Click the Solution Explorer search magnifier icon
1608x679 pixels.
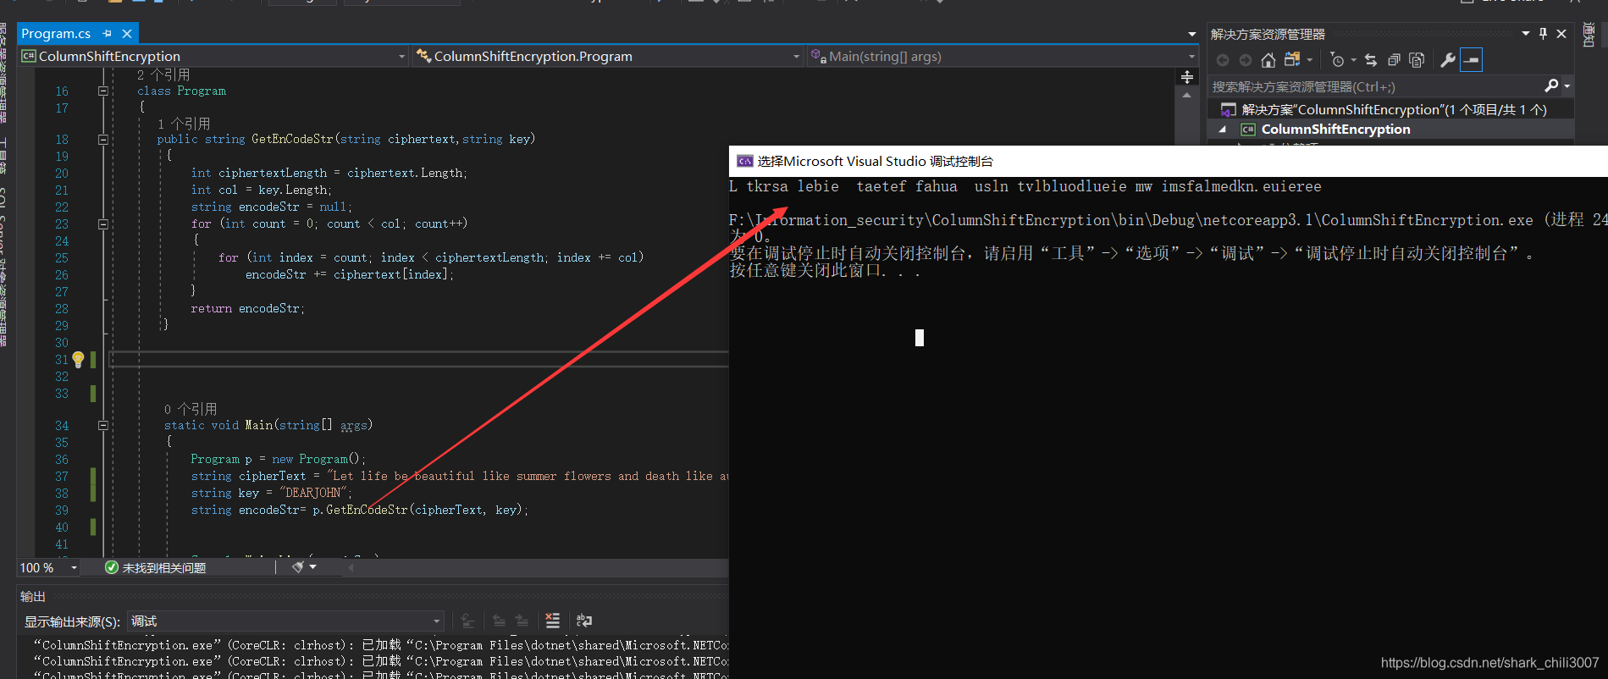1551,86
